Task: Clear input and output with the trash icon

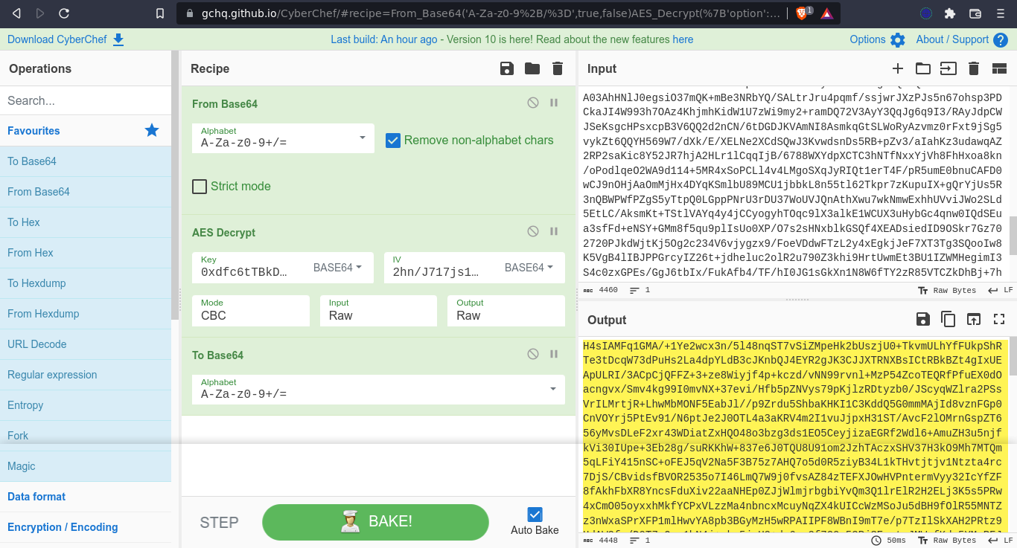Action: [x=973, y=69]
